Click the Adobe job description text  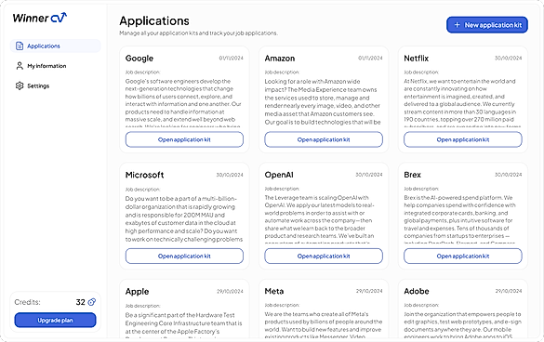click(x=462, y=325)
